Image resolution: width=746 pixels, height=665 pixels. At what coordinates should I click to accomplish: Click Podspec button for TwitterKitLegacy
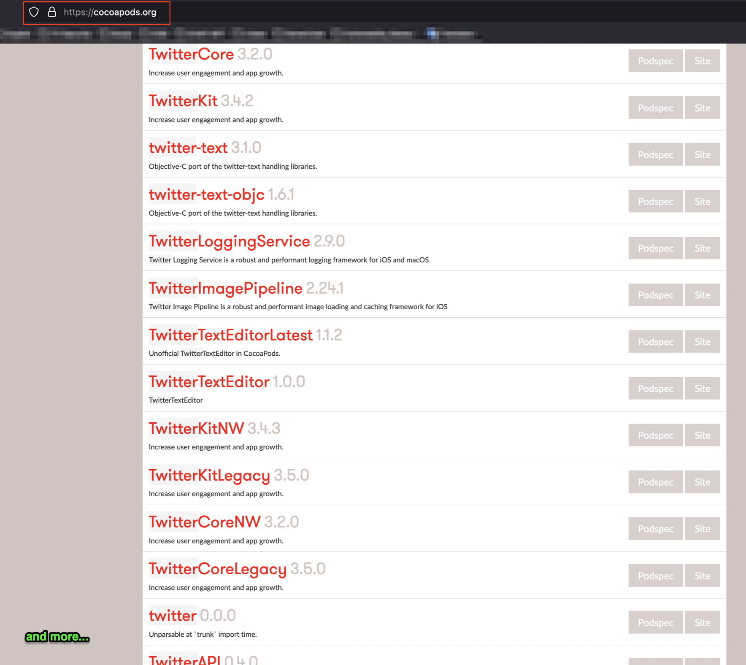click(x=655, y=482)
